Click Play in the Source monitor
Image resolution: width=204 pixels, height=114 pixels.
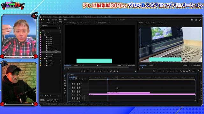pyautogui.click(x=101, y=71)
